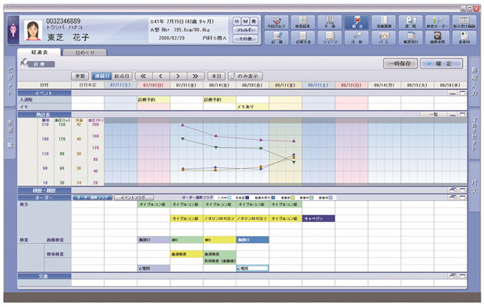Click 患者ID patient card icon
484x307 pixels.
[x=464, y=37]
